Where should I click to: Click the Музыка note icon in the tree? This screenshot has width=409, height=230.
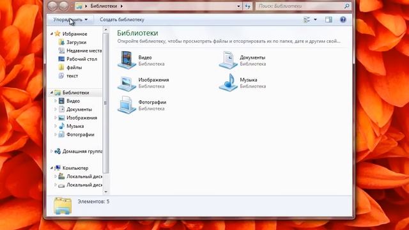(x=61, y=126)
